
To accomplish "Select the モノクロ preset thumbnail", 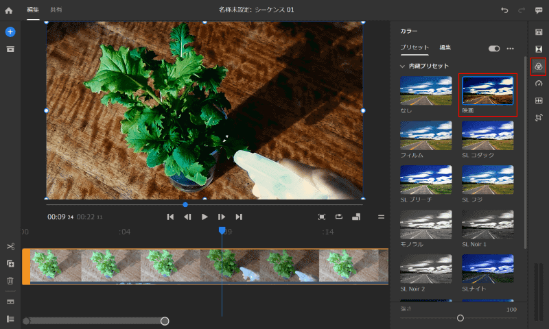I will pyautogui.click(x=426, y=224).
